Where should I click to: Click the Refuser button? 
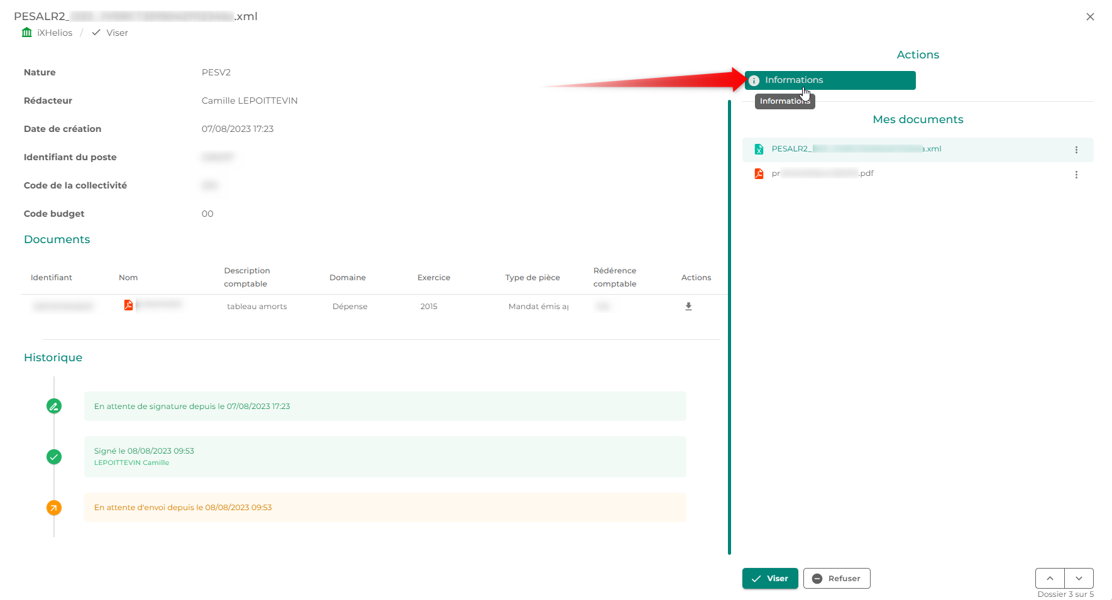pyautogui.click(x=836, y=579)
